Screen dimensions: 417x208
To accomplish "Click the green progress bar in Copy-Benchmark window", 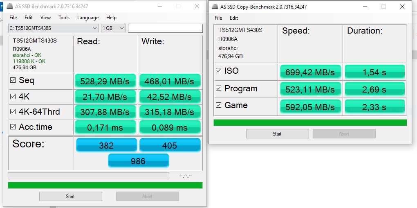I will click(310, 122).
